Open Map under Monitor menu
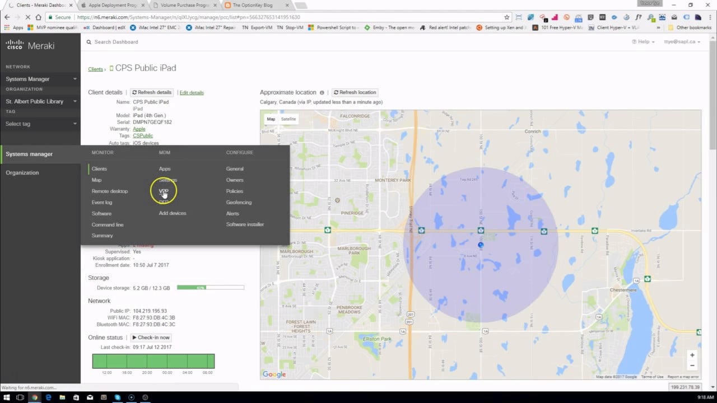The width and height of the screenshot is (717, 403). (x=96, y=180)
